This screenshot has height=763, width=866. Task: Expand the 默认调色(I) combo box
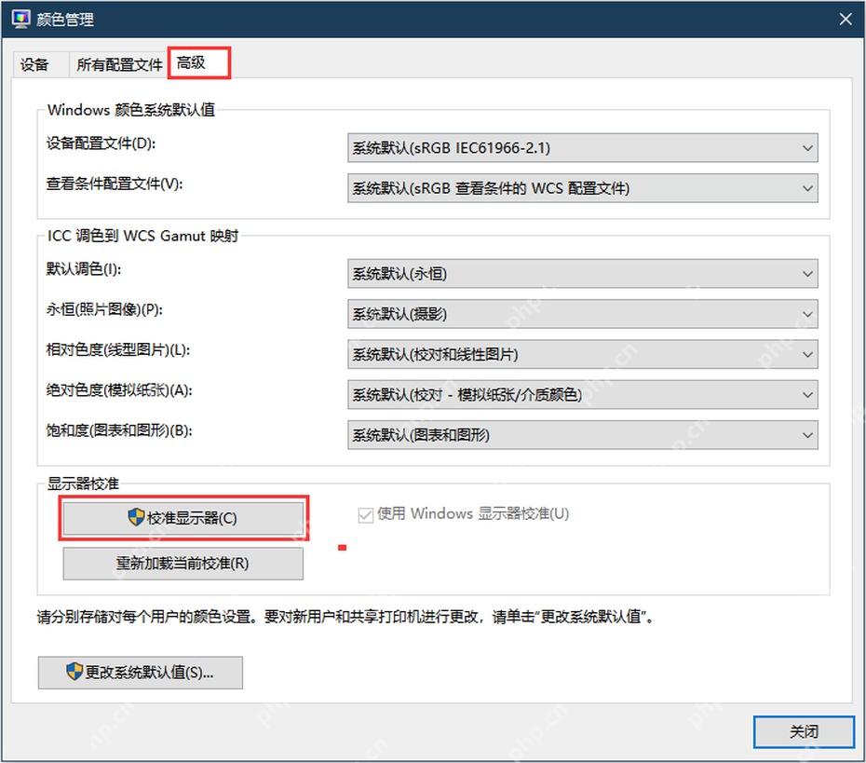(x=583, y=274)
